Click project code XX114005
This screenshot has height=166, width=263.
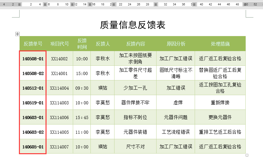pyautogui.click(x=59, y=132)
